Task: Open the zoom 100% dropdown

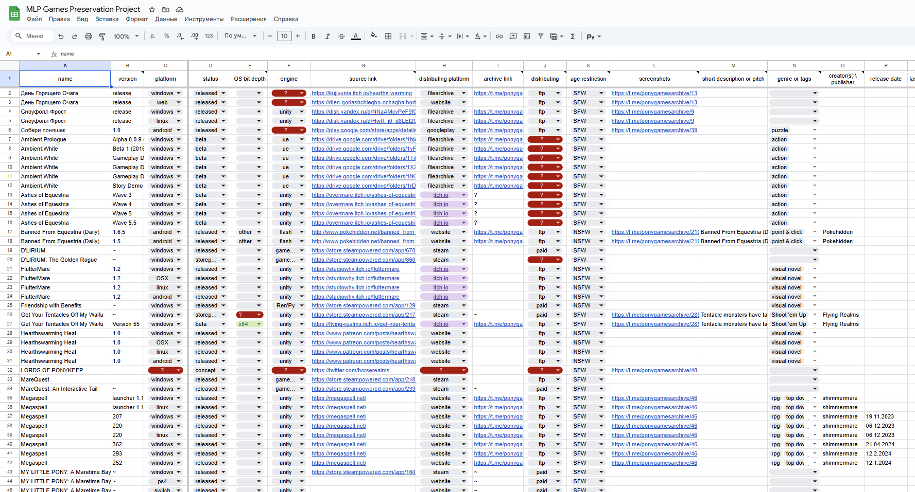Action: (x=126, y=36)
